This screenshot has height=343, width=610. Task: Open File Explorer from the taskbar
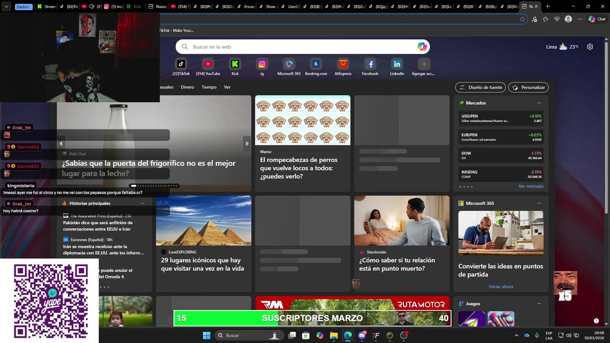334,335
